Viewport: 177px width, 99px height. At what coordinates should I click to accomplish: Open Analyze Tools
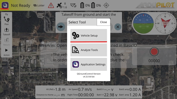88,50
